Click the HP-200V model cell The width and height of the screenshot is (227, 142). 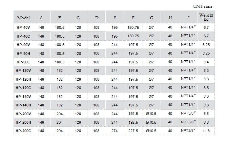(23, 114)
